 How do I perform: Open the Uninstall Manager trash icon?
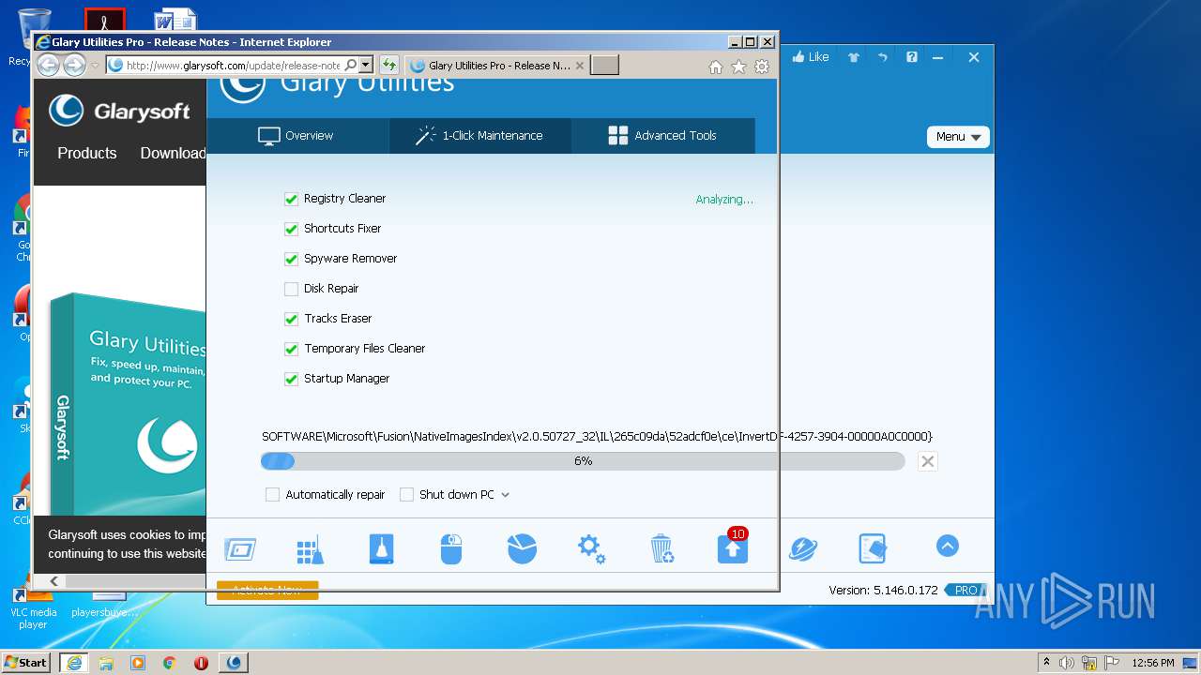(661, 549)
